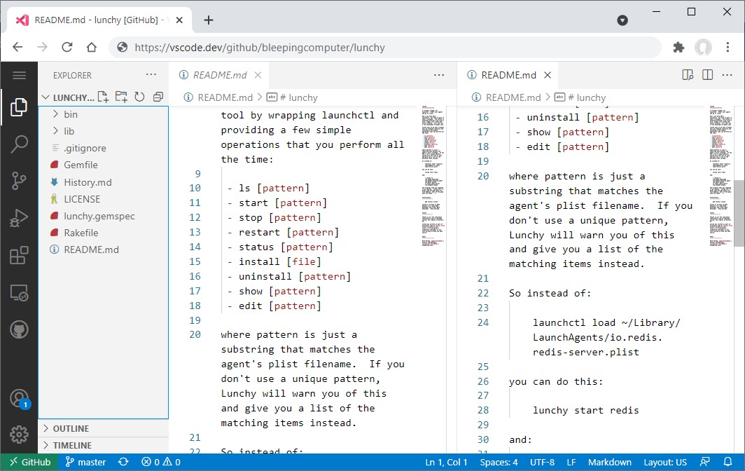Viewport: 745px width, 471px height.
Task: Open the Manage settings gear
Action: (x=19, y=435)
